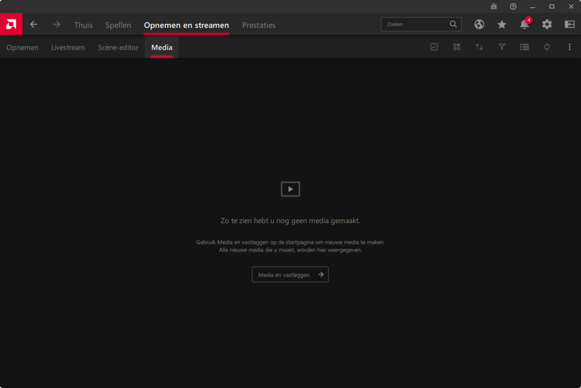Screen dimensions: 581x388
Task: Open settings gear icon
Action: 547,24
